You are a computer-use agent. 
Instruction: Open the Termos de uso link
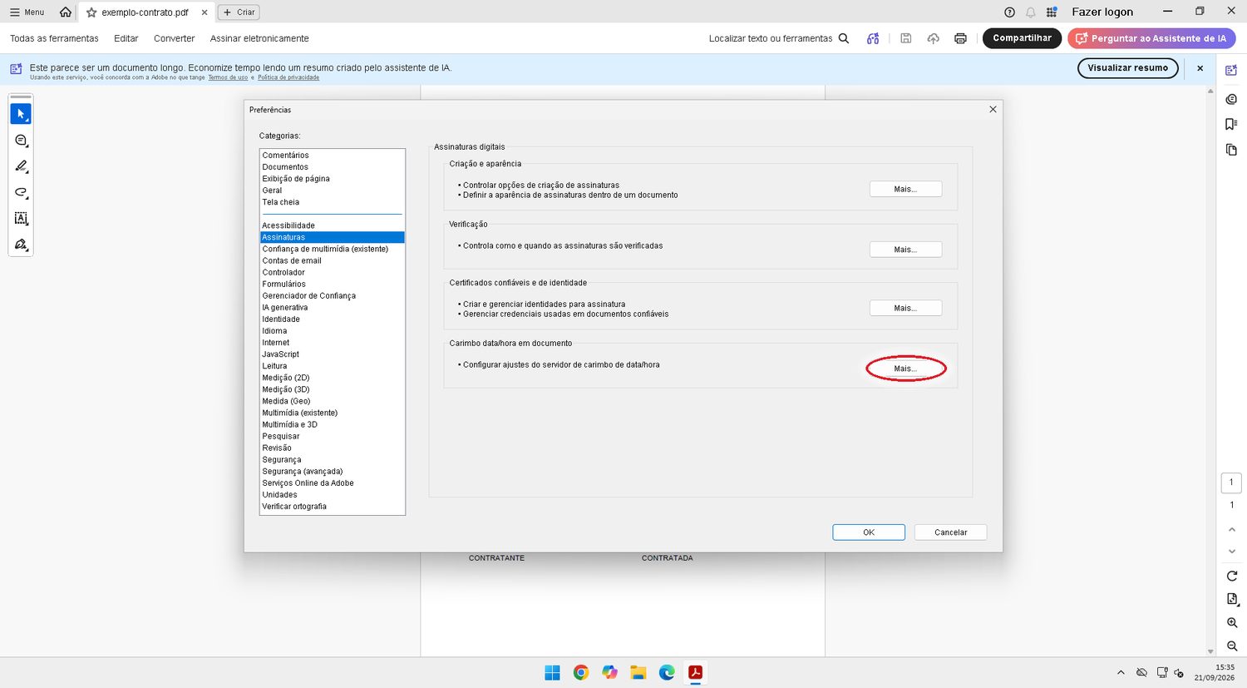228,77
